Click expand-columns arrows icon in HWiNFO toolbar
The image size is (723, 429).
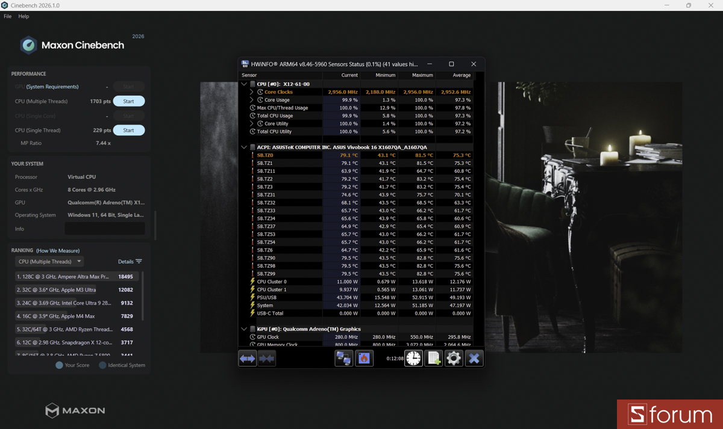[248, 358]
